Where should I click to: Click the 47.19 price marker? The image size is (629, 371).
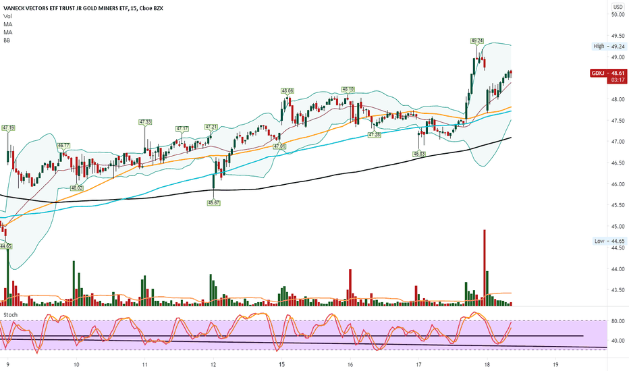pos(8,128)
